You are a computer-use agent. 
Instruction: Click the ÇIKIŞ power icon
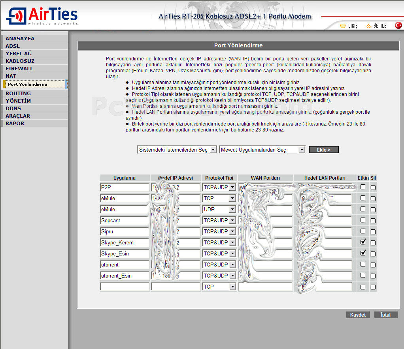(343, 26)
